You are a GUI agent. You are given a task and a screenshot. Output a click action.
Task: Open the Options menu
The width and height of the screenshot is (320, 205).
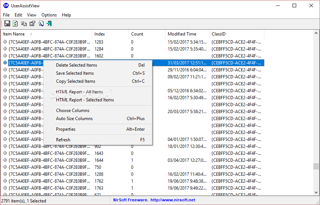49,15
